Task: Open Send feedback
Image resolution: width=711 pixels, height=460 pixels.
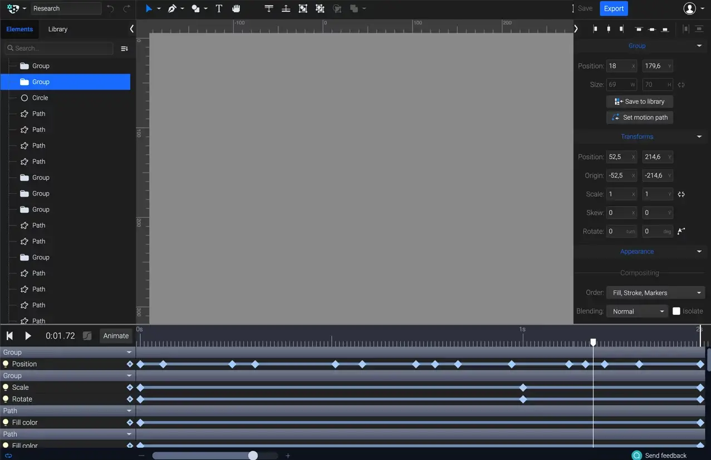Action: (659, 456)
